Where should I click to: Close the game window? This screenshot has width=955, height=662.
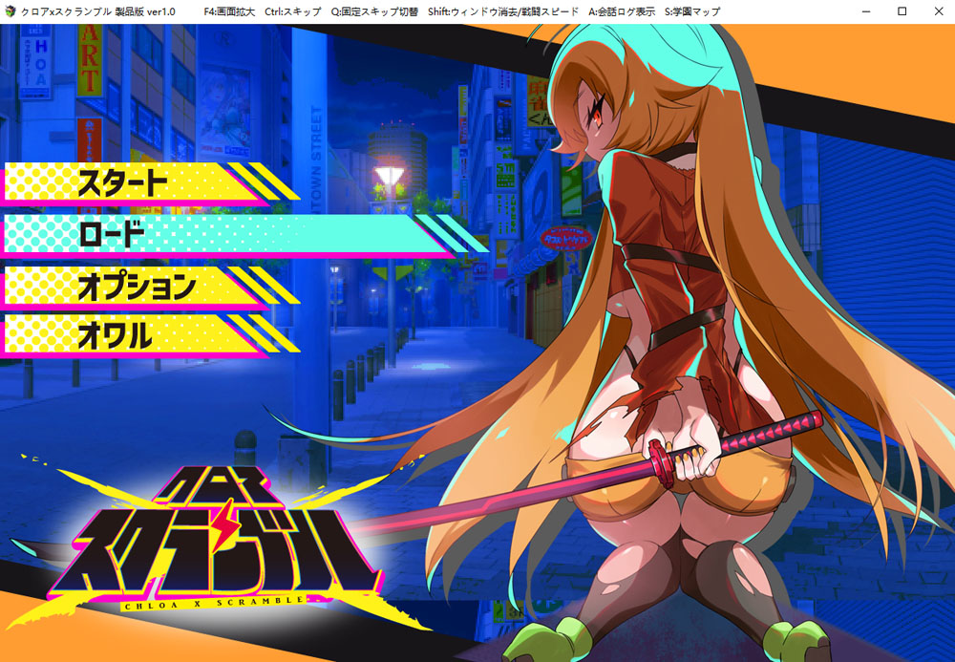click(937, 11)
